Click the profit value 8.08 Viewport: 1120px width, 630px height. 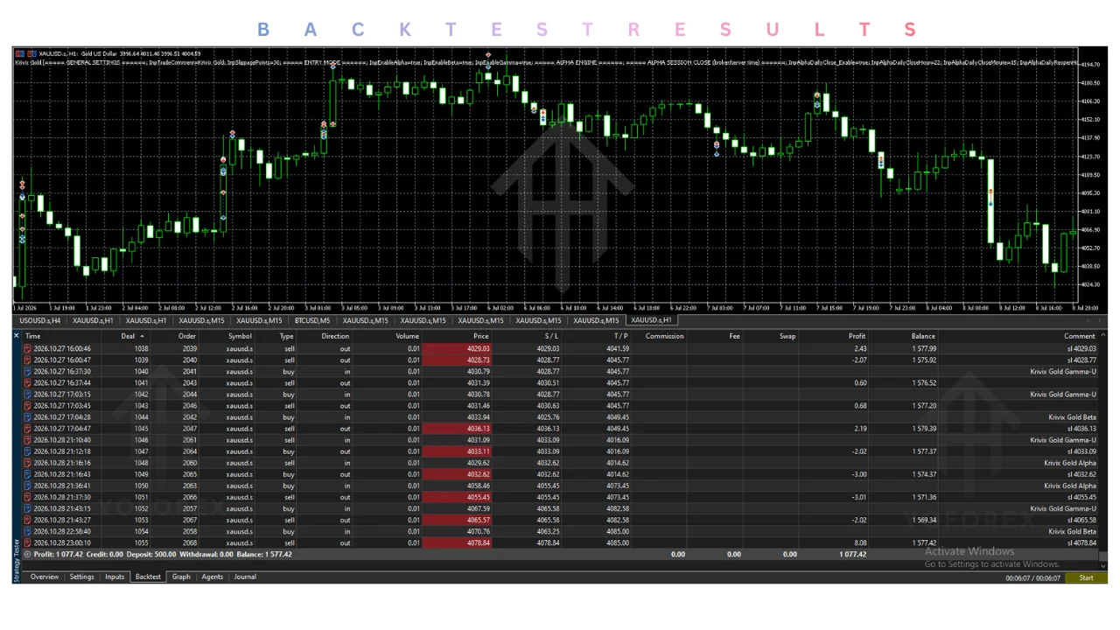[x=860, y=542]
